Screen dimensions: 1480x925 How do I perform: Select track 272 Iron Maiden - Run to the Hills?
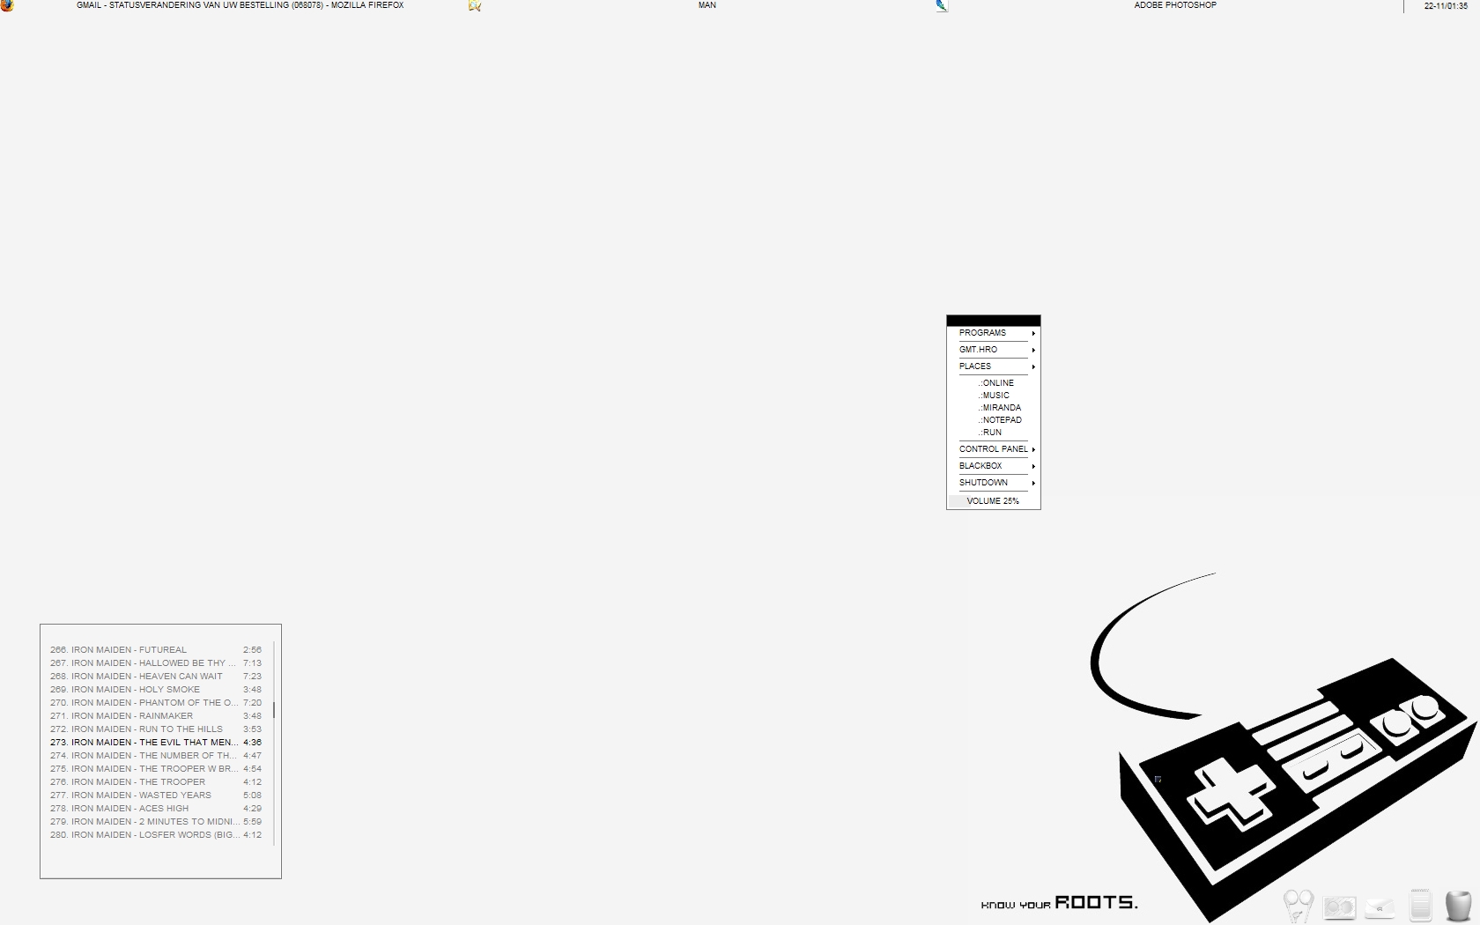[x=156, y=729]
